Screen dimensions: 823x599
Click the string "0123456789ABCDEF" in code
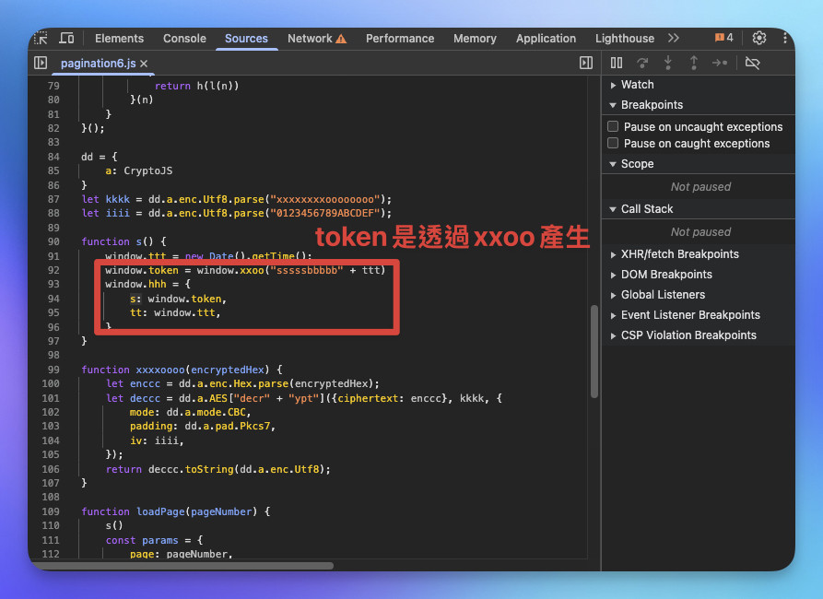coord(325,213)
